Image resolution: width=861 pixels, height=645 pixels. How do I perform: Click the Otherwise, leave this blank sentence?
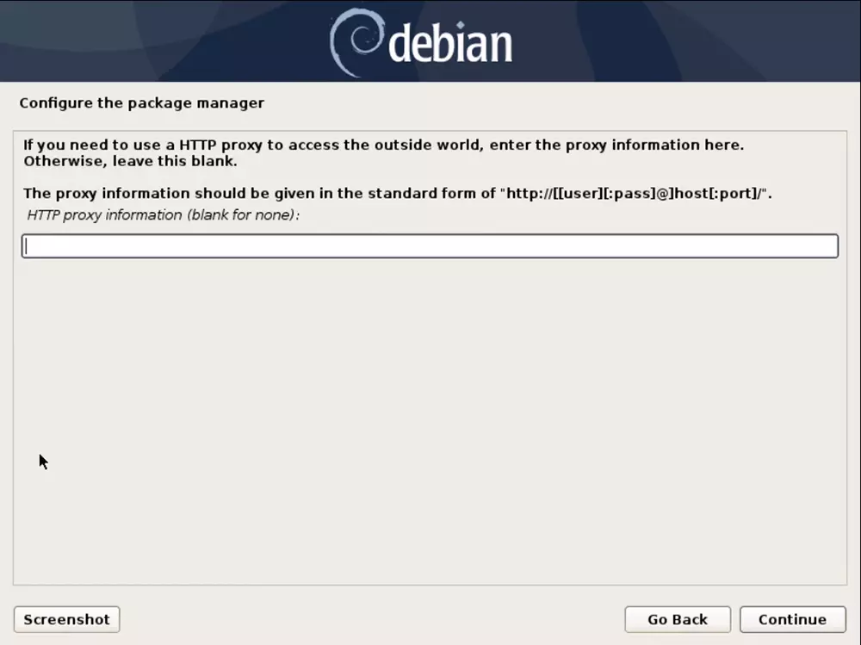pos(130,161)
